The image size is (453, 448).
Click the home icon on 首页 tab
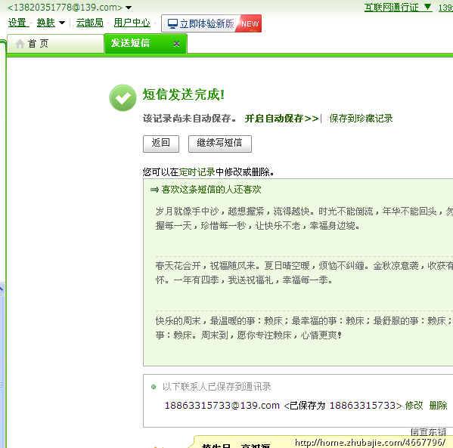coord(20,44)
